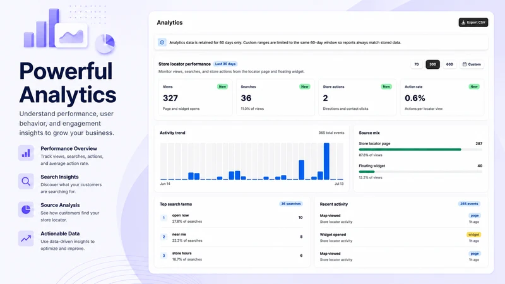Open the Store actions card showing 2
The width and height of the screenshot is (505, 284).
(357, 98)
